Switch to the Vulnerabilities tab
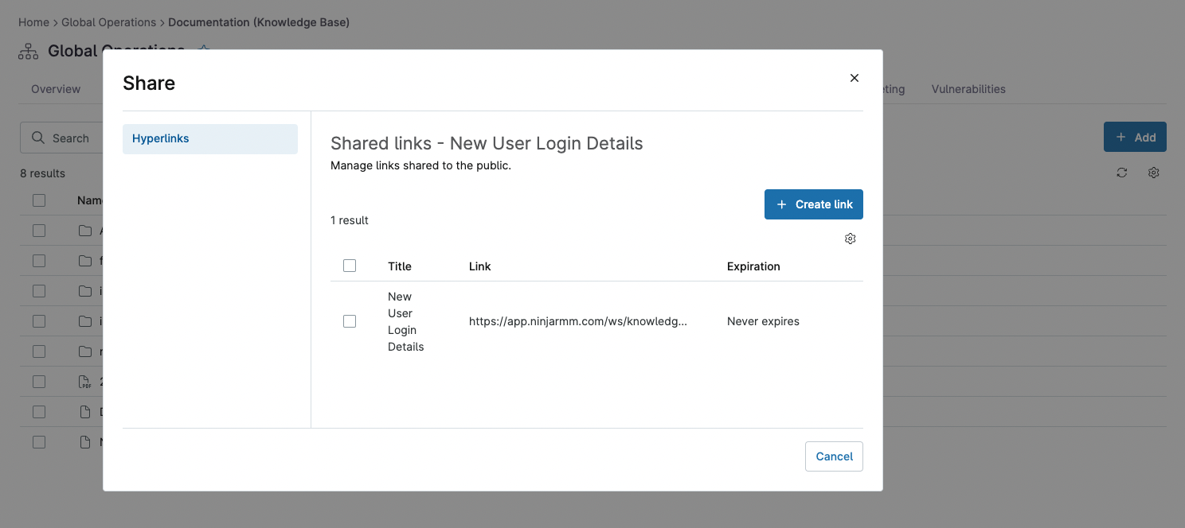Viewport: 1185px width, 528px height. pyautogui.click(x=968, y=89)
